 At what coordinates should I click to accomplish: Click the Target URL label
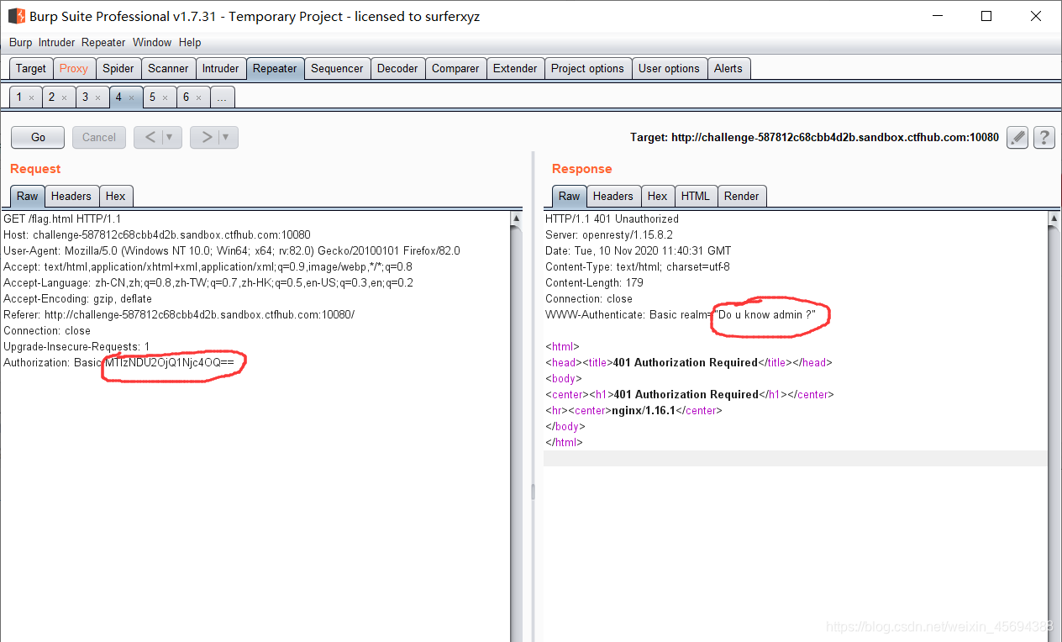click(815, 137)
